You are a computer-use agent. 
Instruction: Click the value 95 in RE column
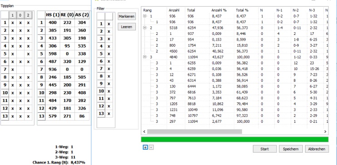click(67, 46)
